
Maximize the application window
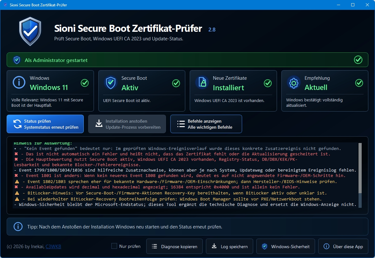click(353, 5)
